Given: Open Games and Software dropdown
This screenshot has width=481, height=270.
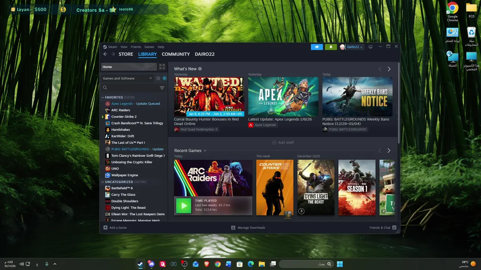Looking at the screenshot, I should click(x=127, y=78).
